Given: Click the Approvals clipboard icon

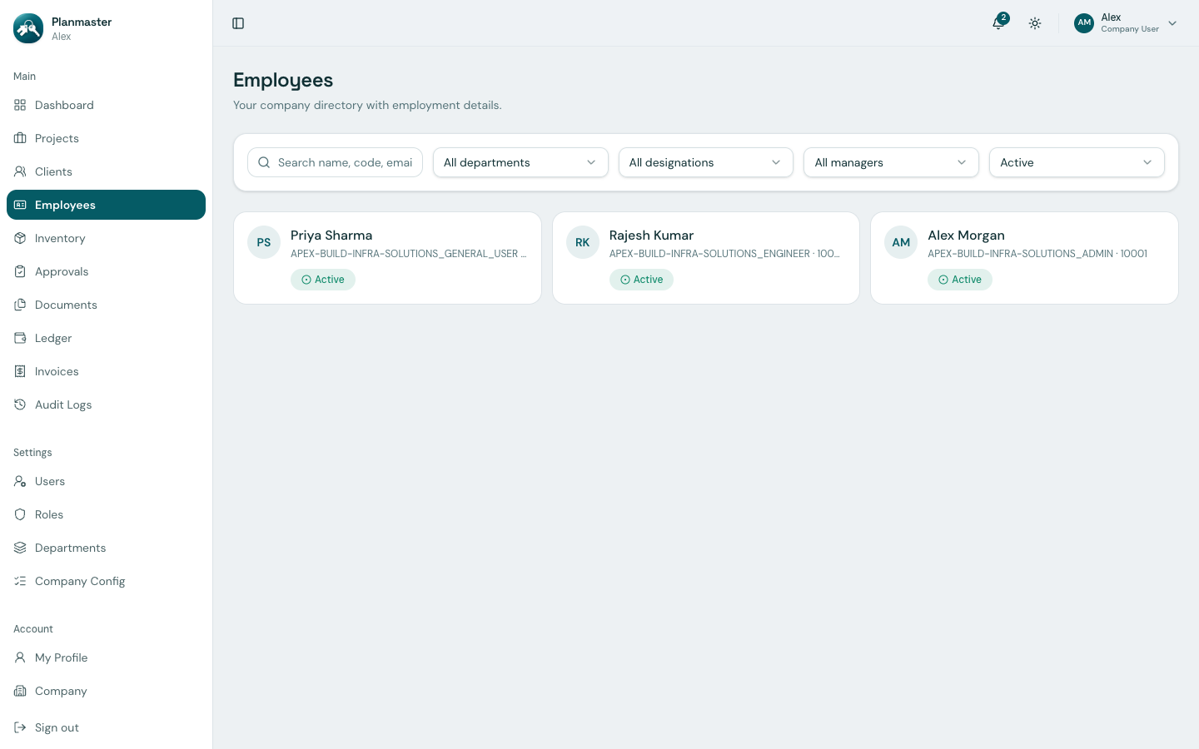Looking at the screenshot, I should tap(20, 271).
